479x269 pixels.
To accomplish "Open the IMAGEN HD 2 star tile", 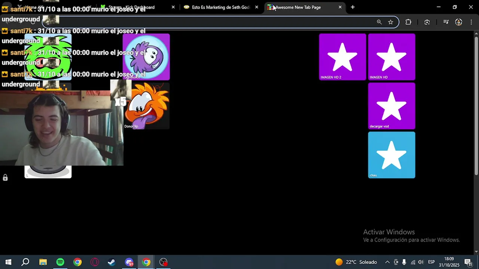I will (x=342, y=57).
